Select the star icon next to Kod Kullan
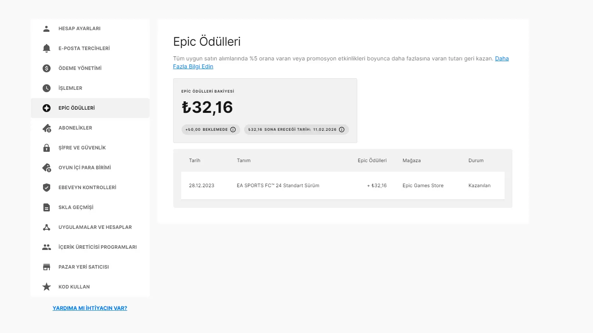The height and width of the screenshot is (333, 593). [47, 287]
